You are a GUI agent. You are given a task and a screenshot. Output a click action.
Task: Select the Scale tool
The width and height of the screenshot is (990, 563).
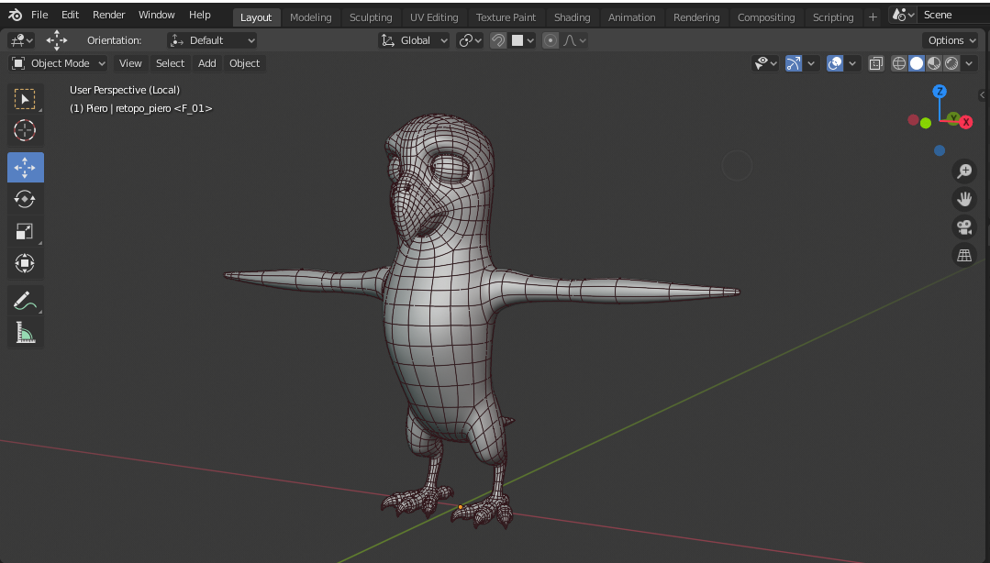pyautogui.click(x=25, y=231)
